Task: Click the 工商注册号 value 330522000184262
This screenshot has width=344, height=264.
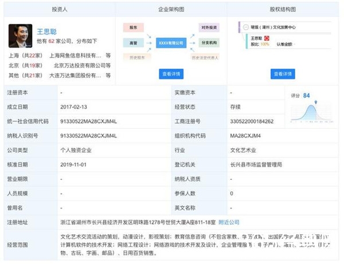Action: point(252,121)
